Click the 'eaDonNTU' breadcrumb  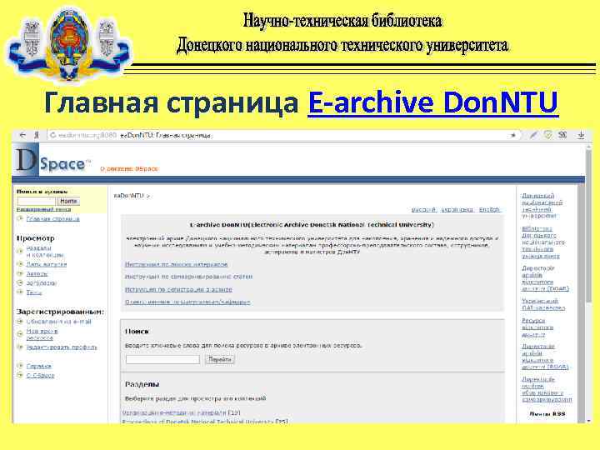(128, 196)
